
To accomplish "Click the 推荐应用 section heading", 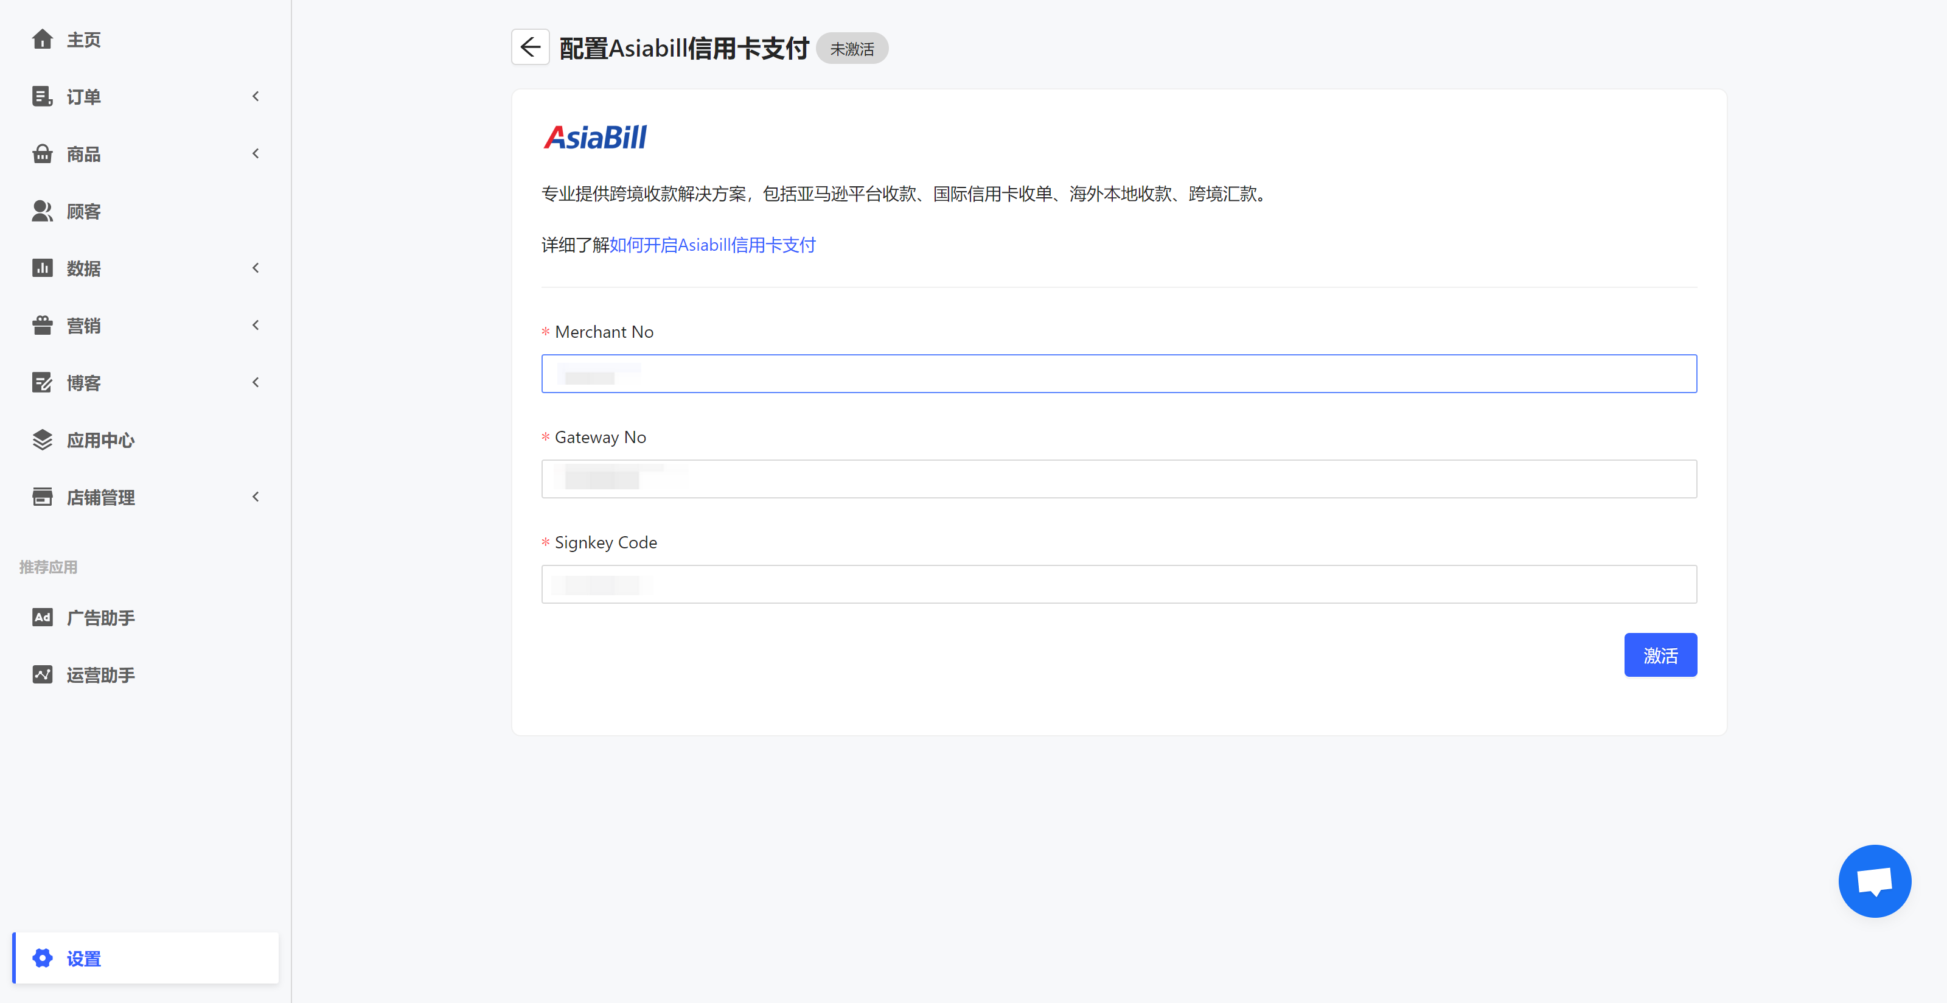I will pos(49,567).
